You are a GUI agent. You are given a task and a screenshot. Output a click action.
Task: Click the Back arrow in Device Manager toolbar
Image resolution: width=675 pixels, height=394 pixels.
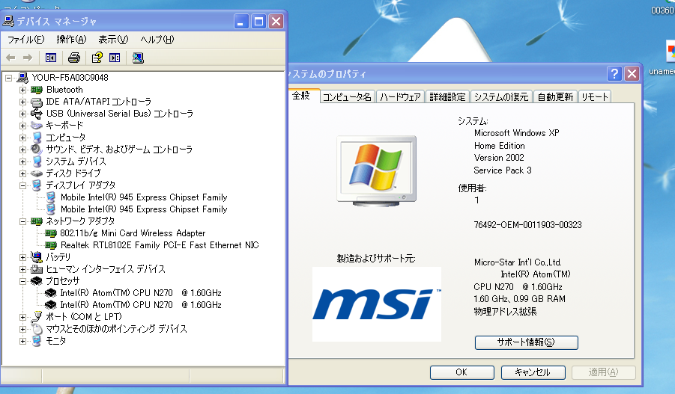(x=10, y=58)
